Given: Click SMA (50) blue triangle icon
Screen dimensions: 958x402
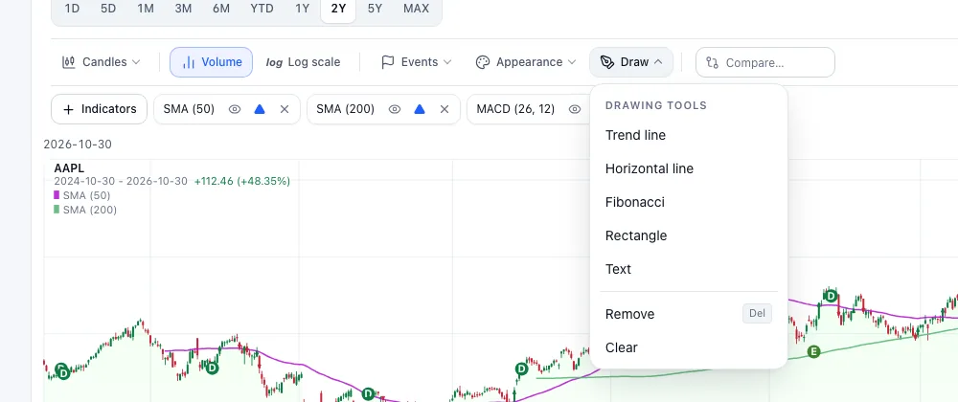Looking at the screenshot, I should coord(260,109).
